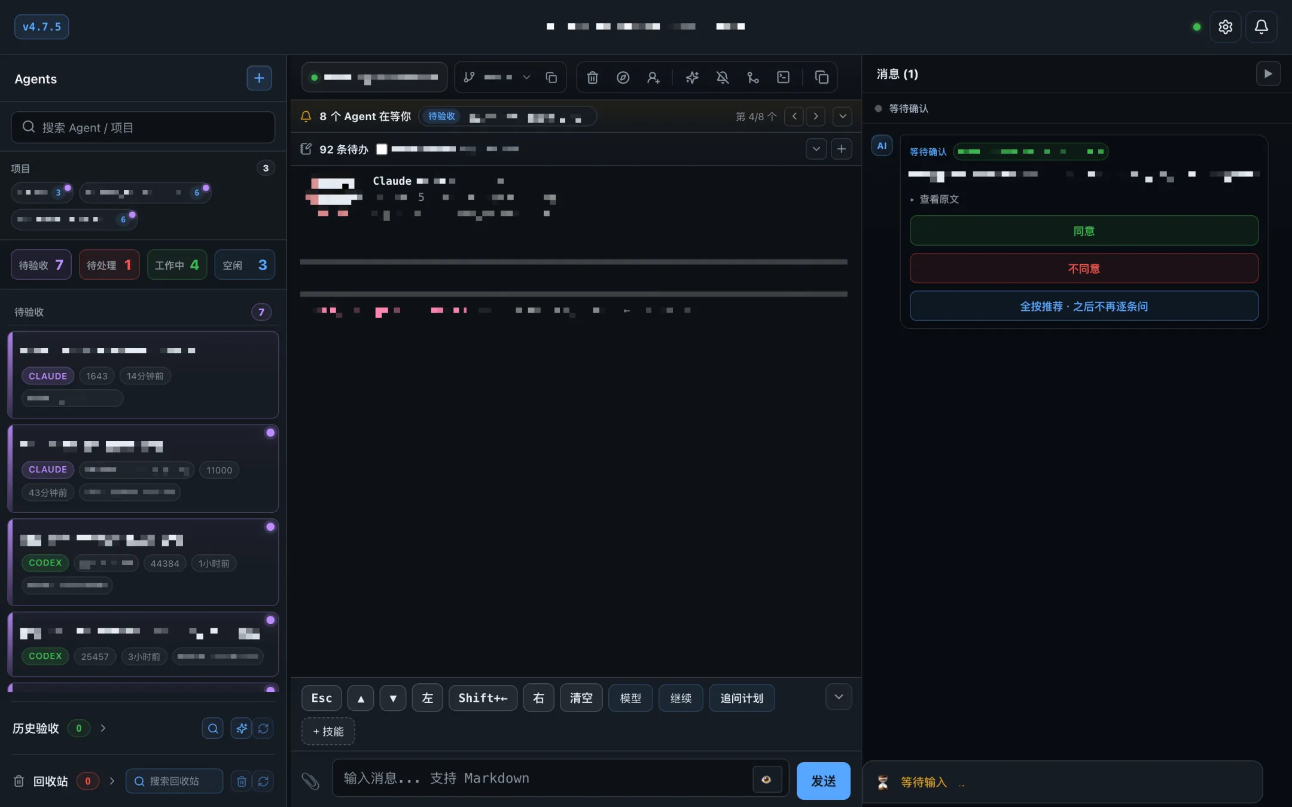Open settings via the gear icon

point(1225,27)
